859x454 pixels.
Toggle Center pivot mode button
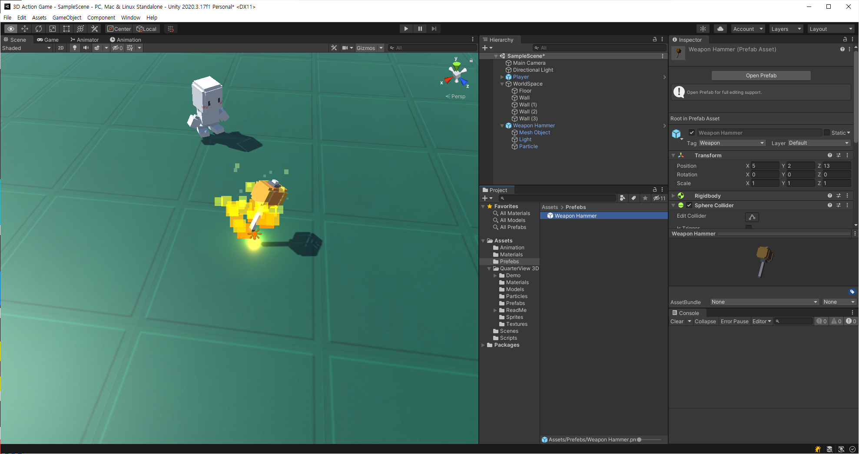[x=119, y=29]
